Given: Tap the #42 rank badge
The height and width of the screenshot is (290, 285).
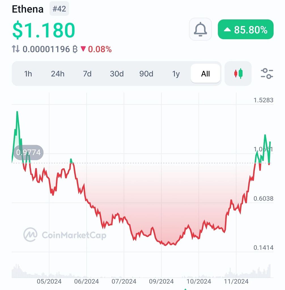Looking at the screenshot, I should click(x=59, y=8).
